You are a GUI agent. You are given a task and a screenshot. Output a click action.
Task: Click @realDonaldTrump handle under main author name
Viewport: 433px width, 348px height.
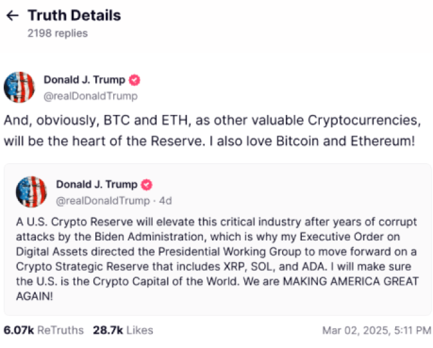(x=90, y=96)
